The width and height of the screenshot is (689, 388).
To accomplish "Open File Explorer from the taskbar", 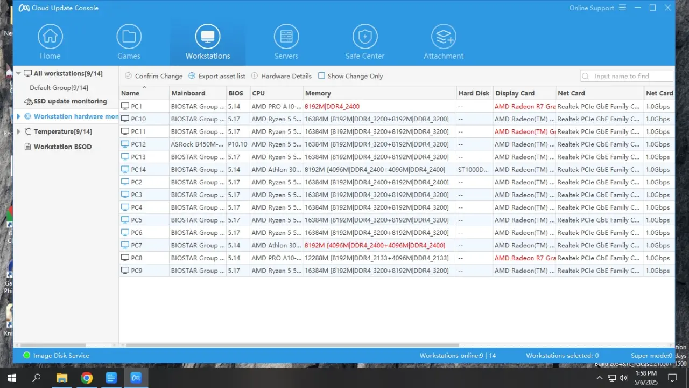I will pyautogui.click(x=61, y=377).
